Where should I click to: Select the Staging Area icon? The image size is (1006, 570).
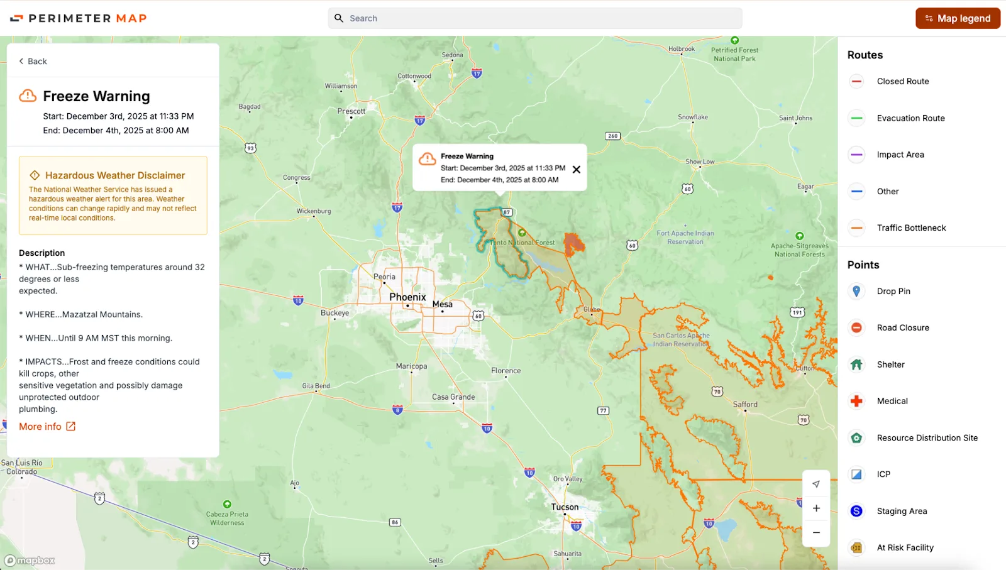pos(856,511)
